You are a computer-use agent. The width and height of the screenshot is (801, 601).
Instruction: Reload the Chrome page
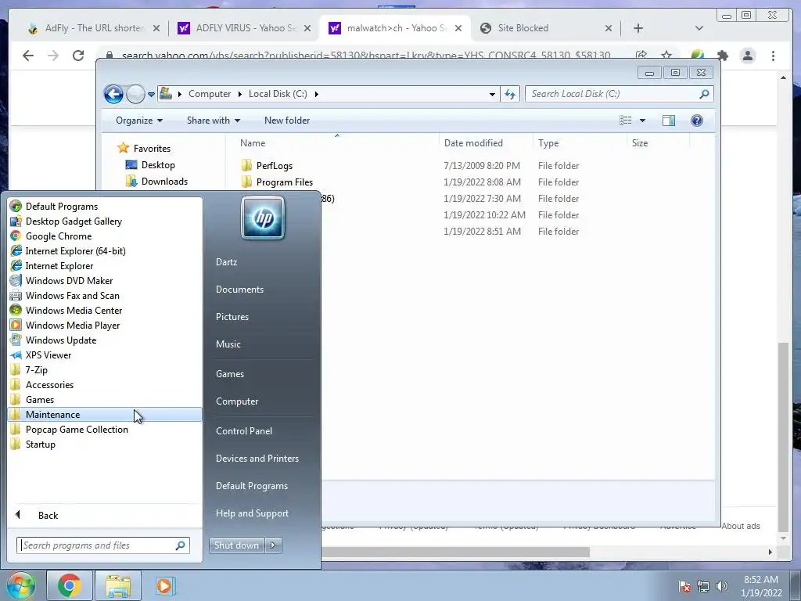tap(78, 56)
